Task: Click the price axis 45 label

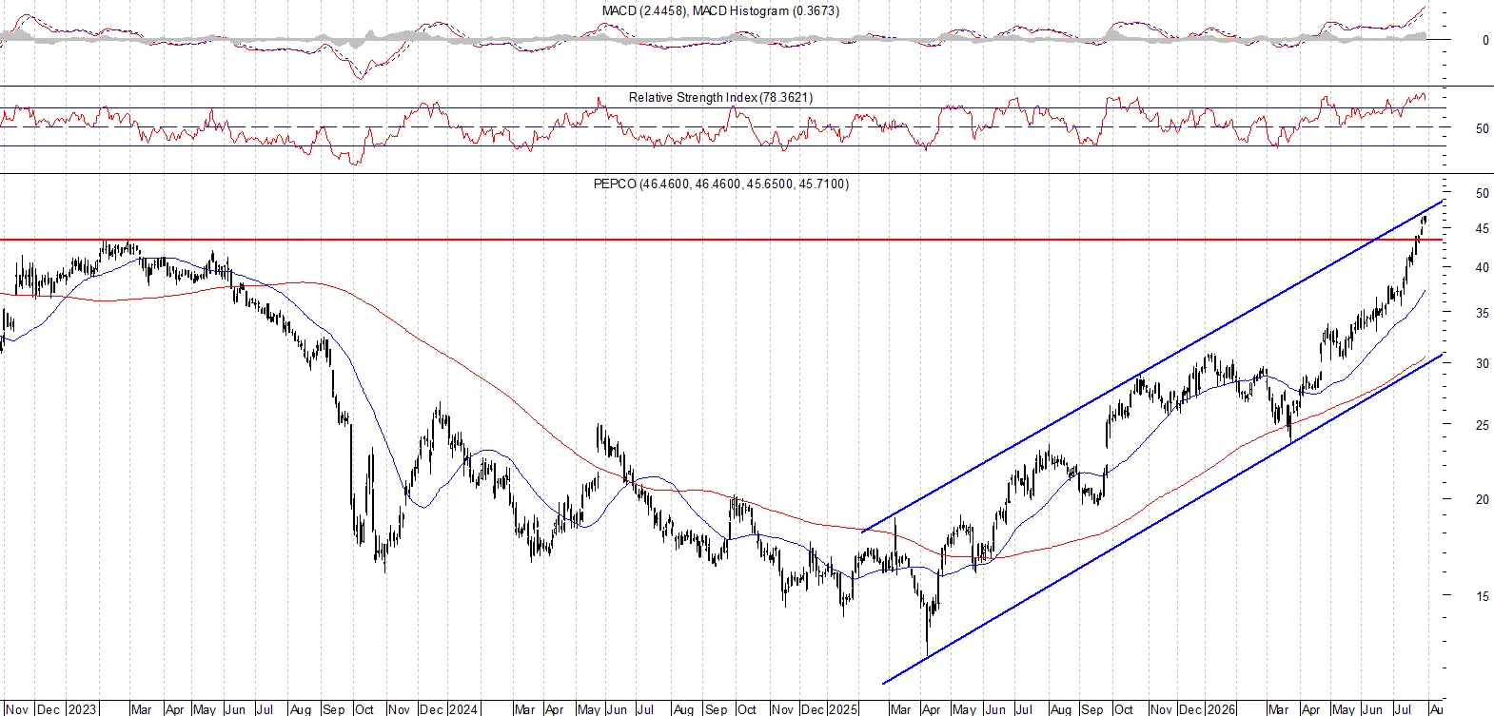Action: point(1483,228)
